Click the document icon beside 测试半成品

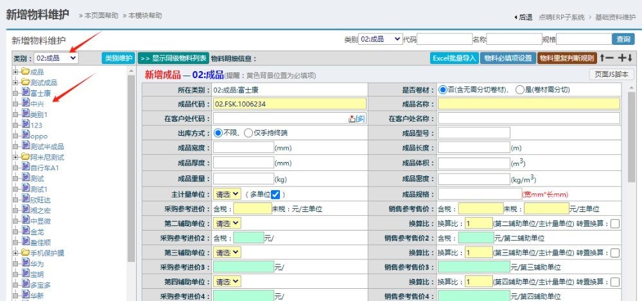click(x=26, y=146)
